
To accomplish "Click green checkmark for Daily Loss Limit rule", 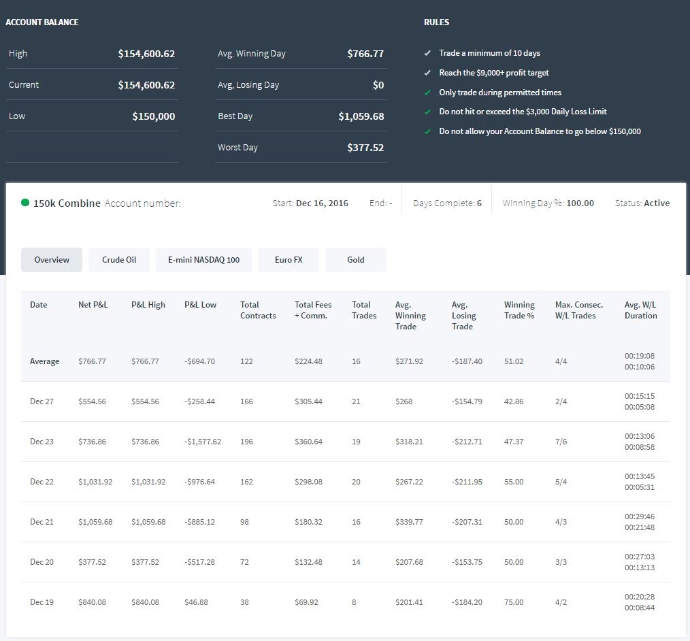I will 427,112.
